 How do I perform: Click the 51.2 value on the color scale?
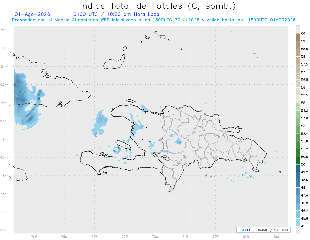pyautogui.click(x=305, y=149)
